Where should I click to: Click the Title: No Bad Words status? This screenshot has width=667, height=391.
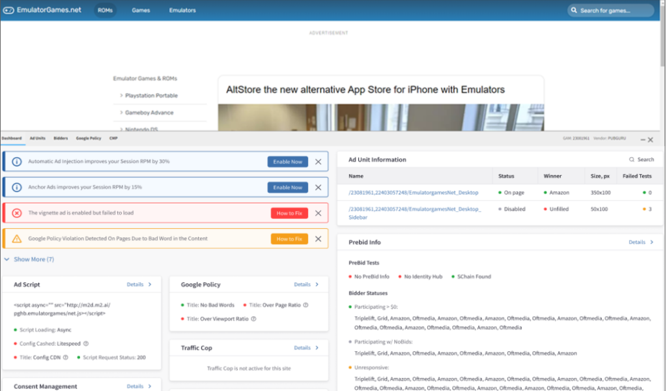click(208, 305)
